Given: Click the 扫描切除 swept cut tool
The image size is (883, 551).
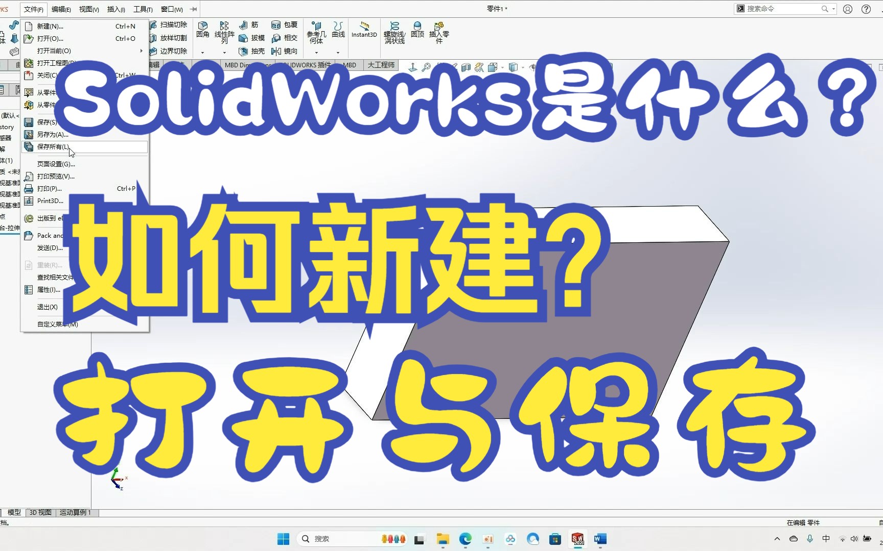Looking at the screenshot, I should pos(169,24).
